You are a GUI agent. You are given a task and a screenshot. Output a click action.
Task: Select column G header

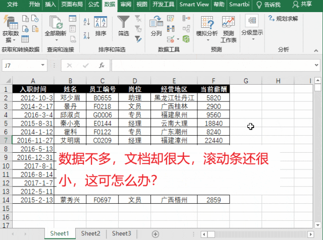coord(246,81)
